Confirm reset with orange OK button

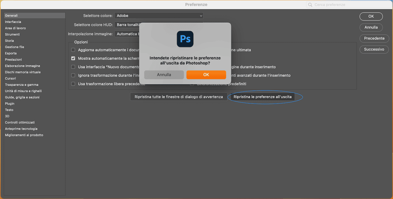coord(206,75)
